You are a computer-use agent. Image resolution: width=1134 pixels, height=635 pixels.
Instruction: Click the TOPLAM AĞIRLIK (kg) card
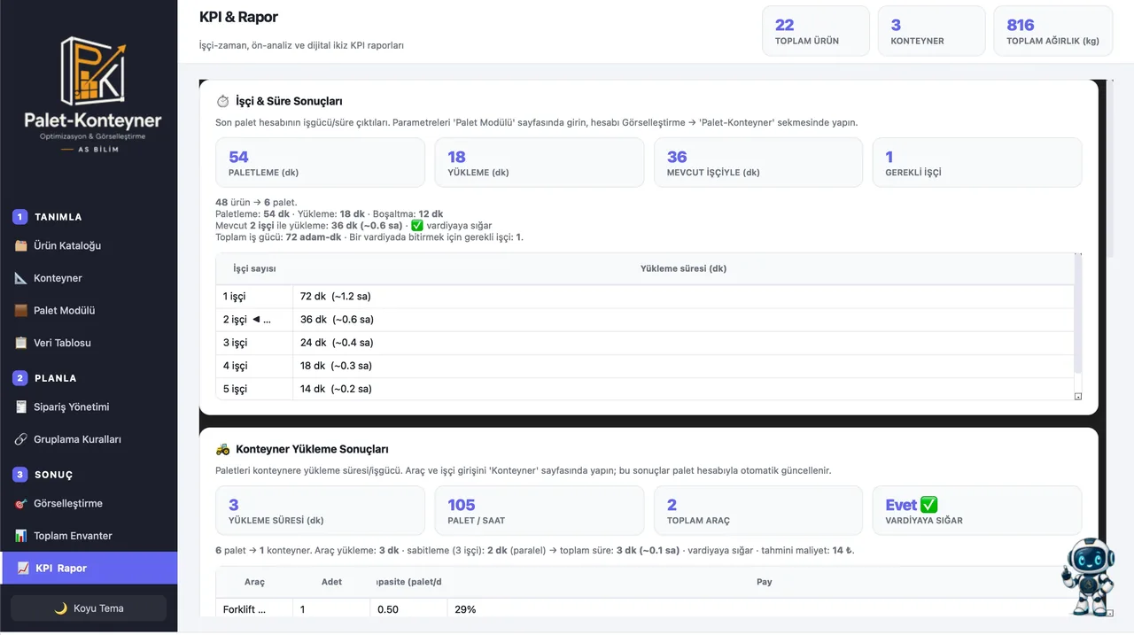click(1053, 31)
